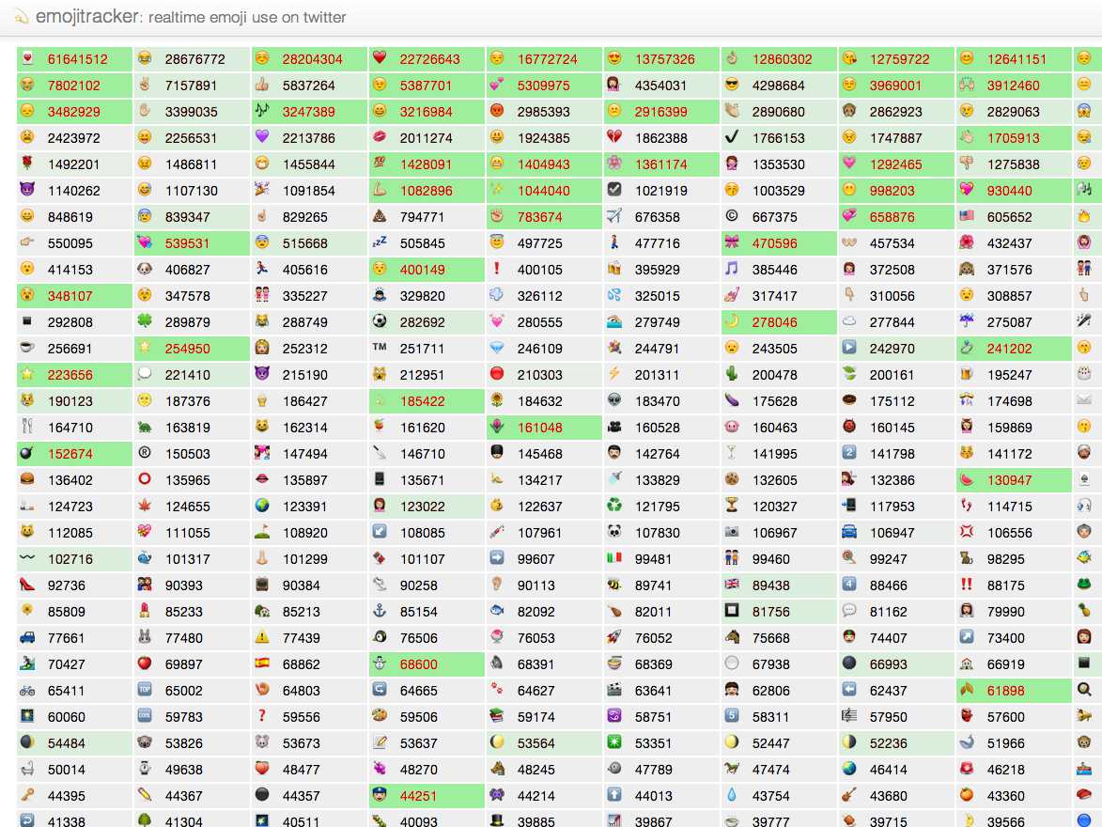
Task: Open the pile of poo emoji
Action: (380, 216)
